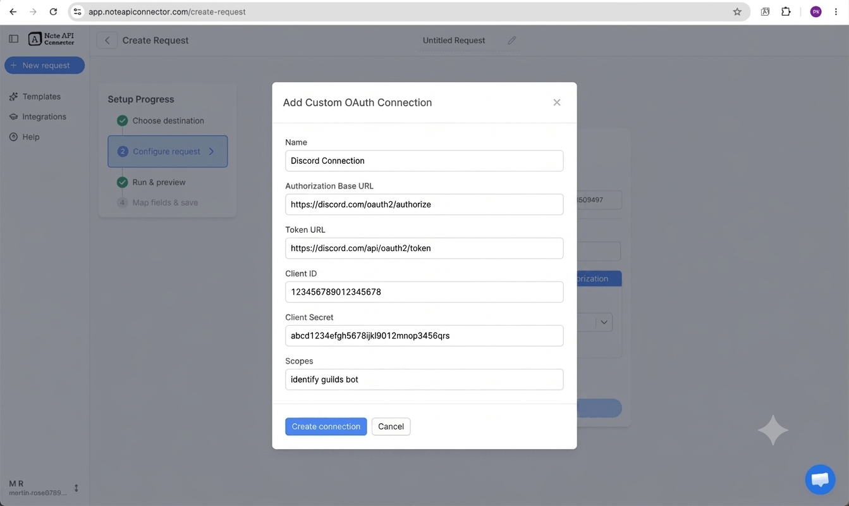849x506 pixels.
Task: View site information icon in address bar
Action: (78, 11)
